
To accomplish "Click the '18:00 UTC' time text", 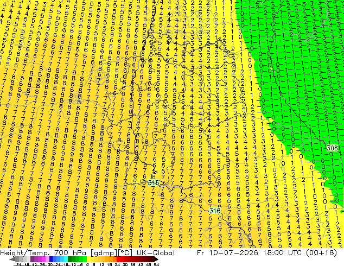I will tap(284, 253).
